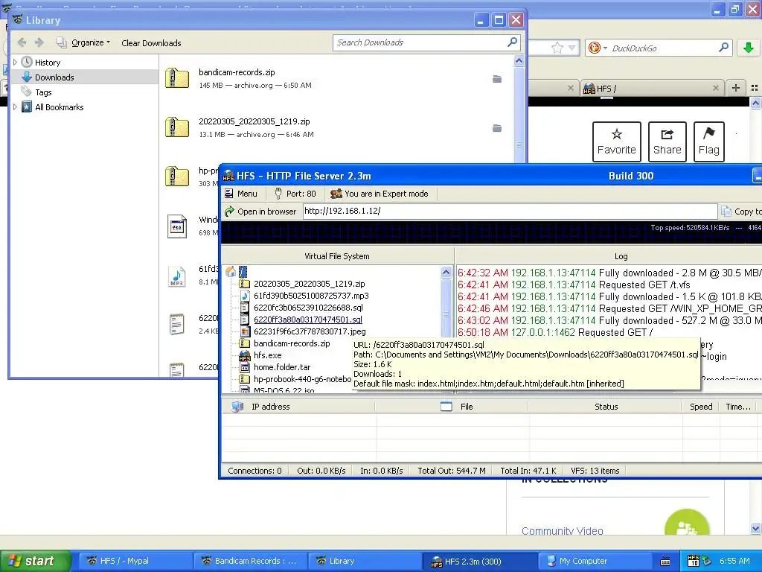Focus the Search Downloads field

(420, 42)
